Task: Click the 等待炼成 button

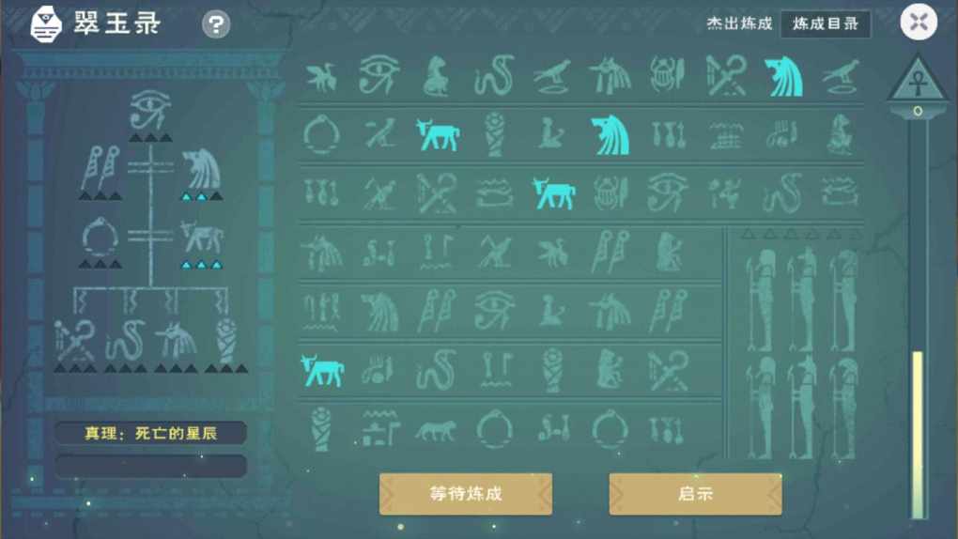Action: point(466,494)
